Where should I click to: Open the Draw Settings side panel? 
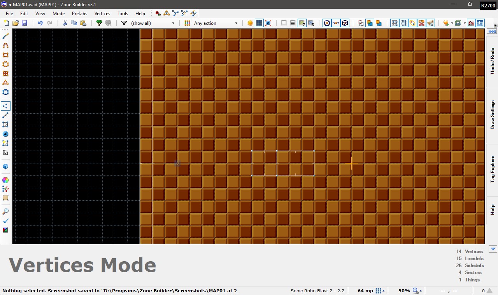coord(492,115)
